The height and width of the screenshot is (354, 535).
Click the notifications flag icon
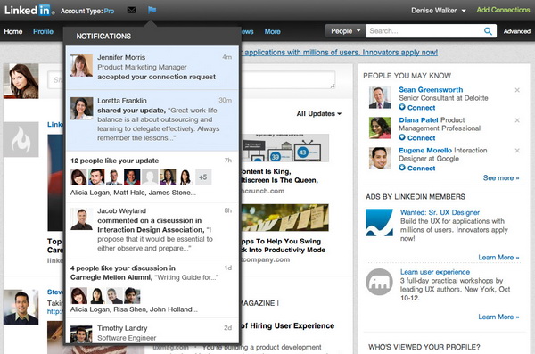(x=152, y=10)
